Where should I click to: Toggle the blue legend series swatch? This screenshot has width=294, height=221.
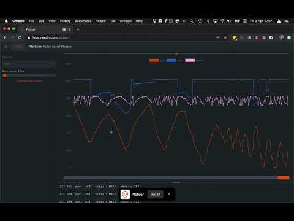[171, 60]
